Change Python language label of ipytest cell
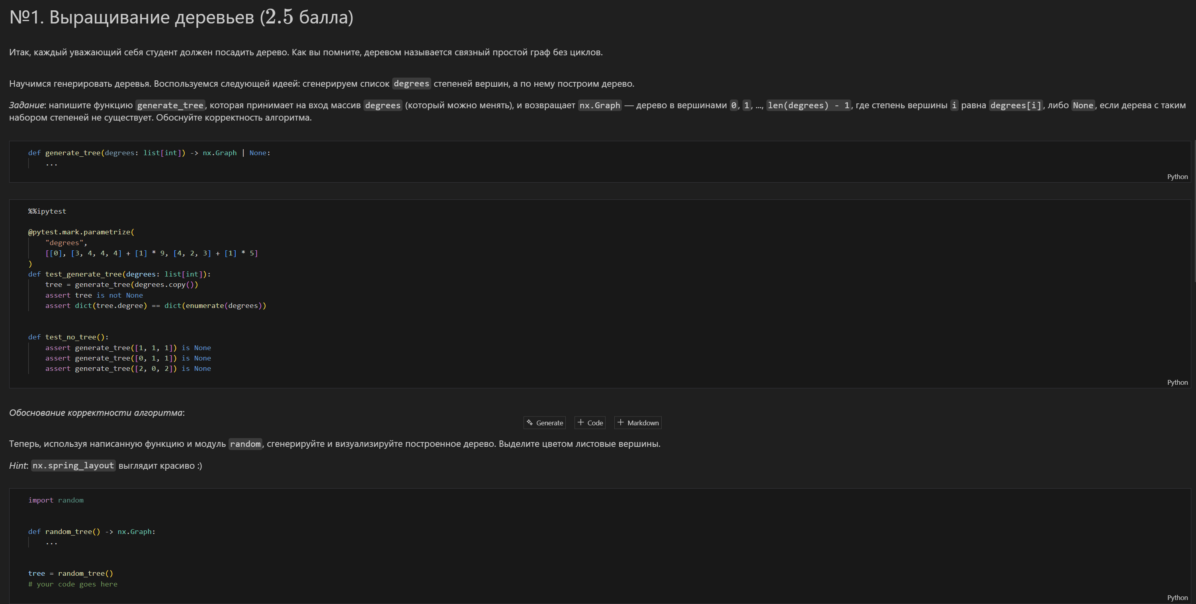Image resolution: width=1196 pixels, height=604 pixels. tap(1177, 383)
